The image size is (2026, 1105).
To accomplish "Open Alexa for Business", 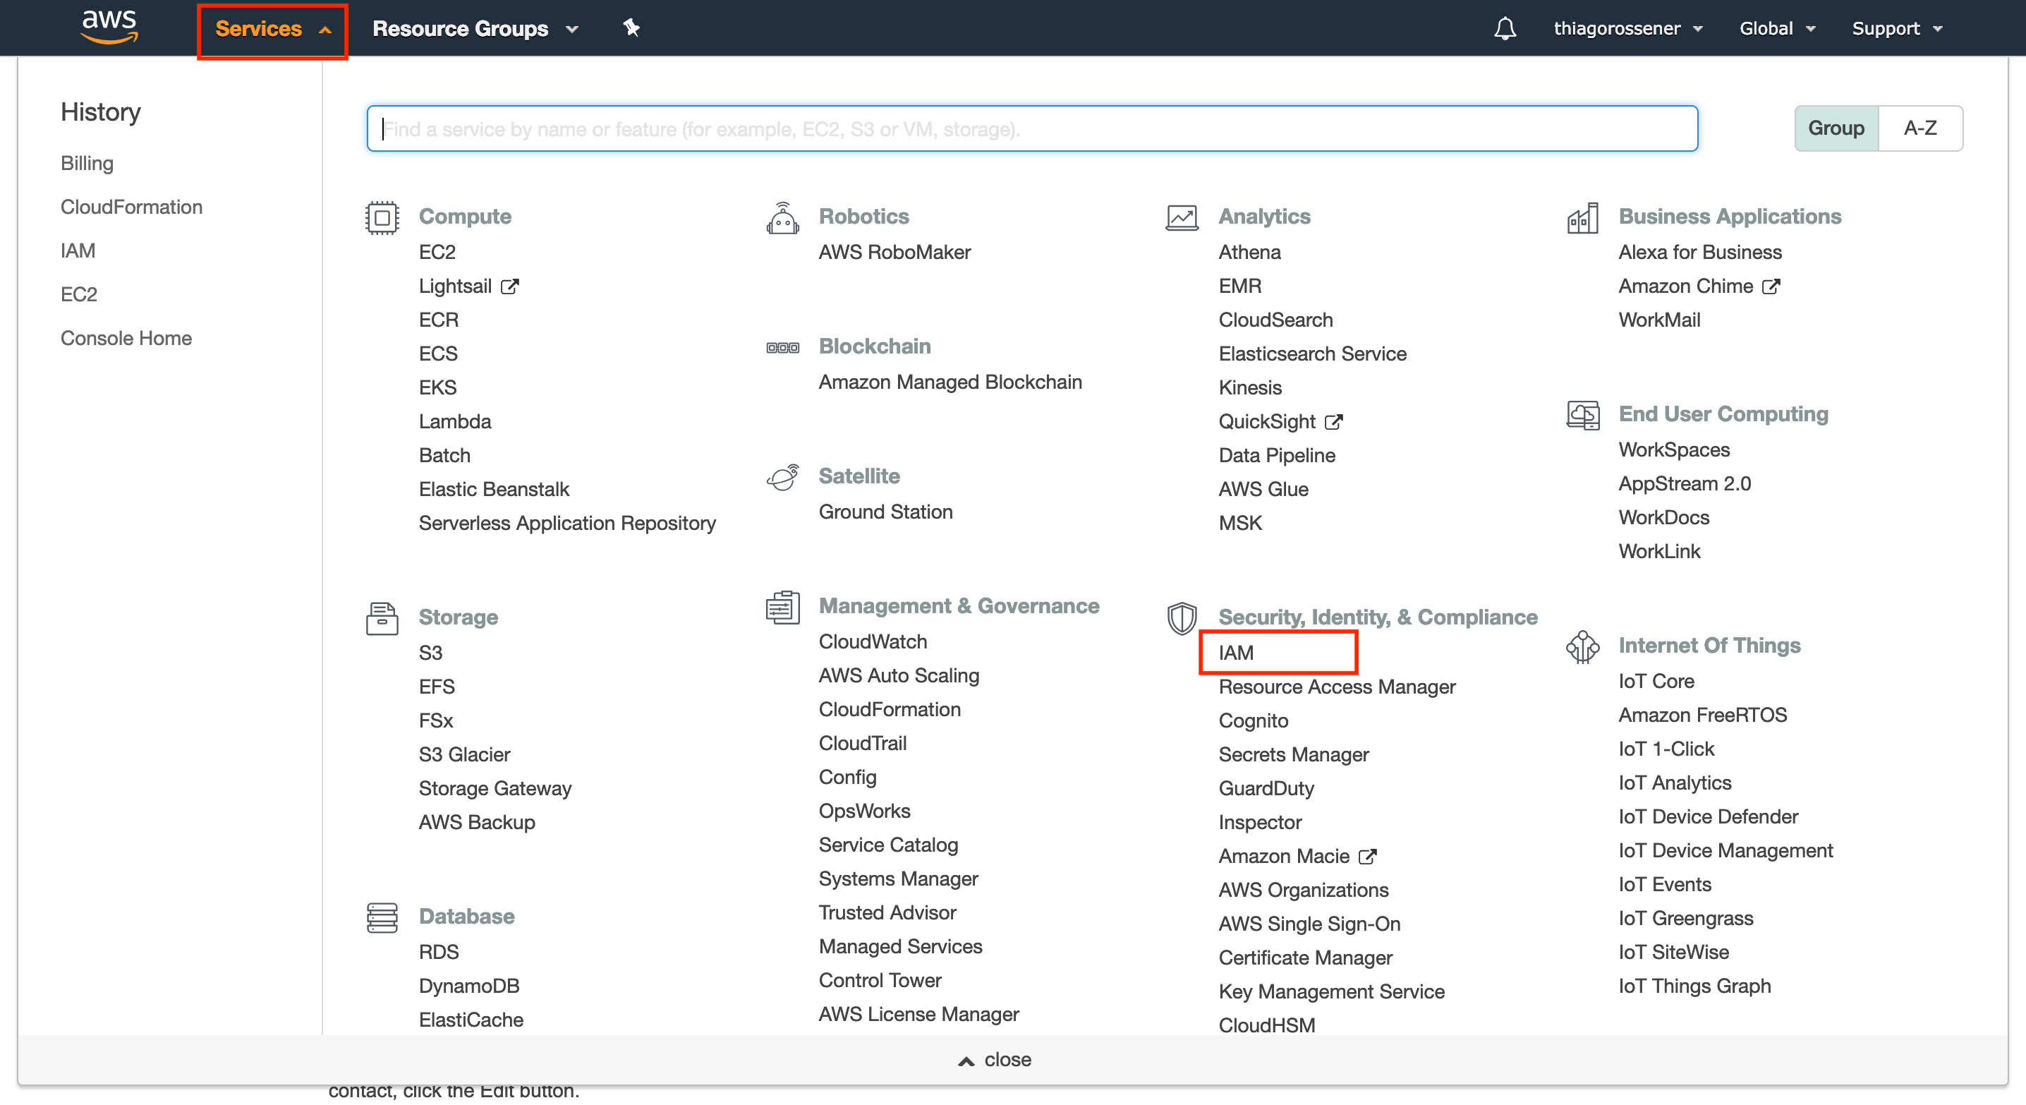I will point(1700,253).
